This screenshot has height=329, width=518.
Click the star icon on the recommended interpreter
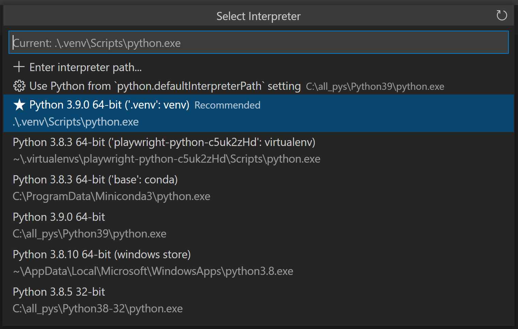[19, 105]
